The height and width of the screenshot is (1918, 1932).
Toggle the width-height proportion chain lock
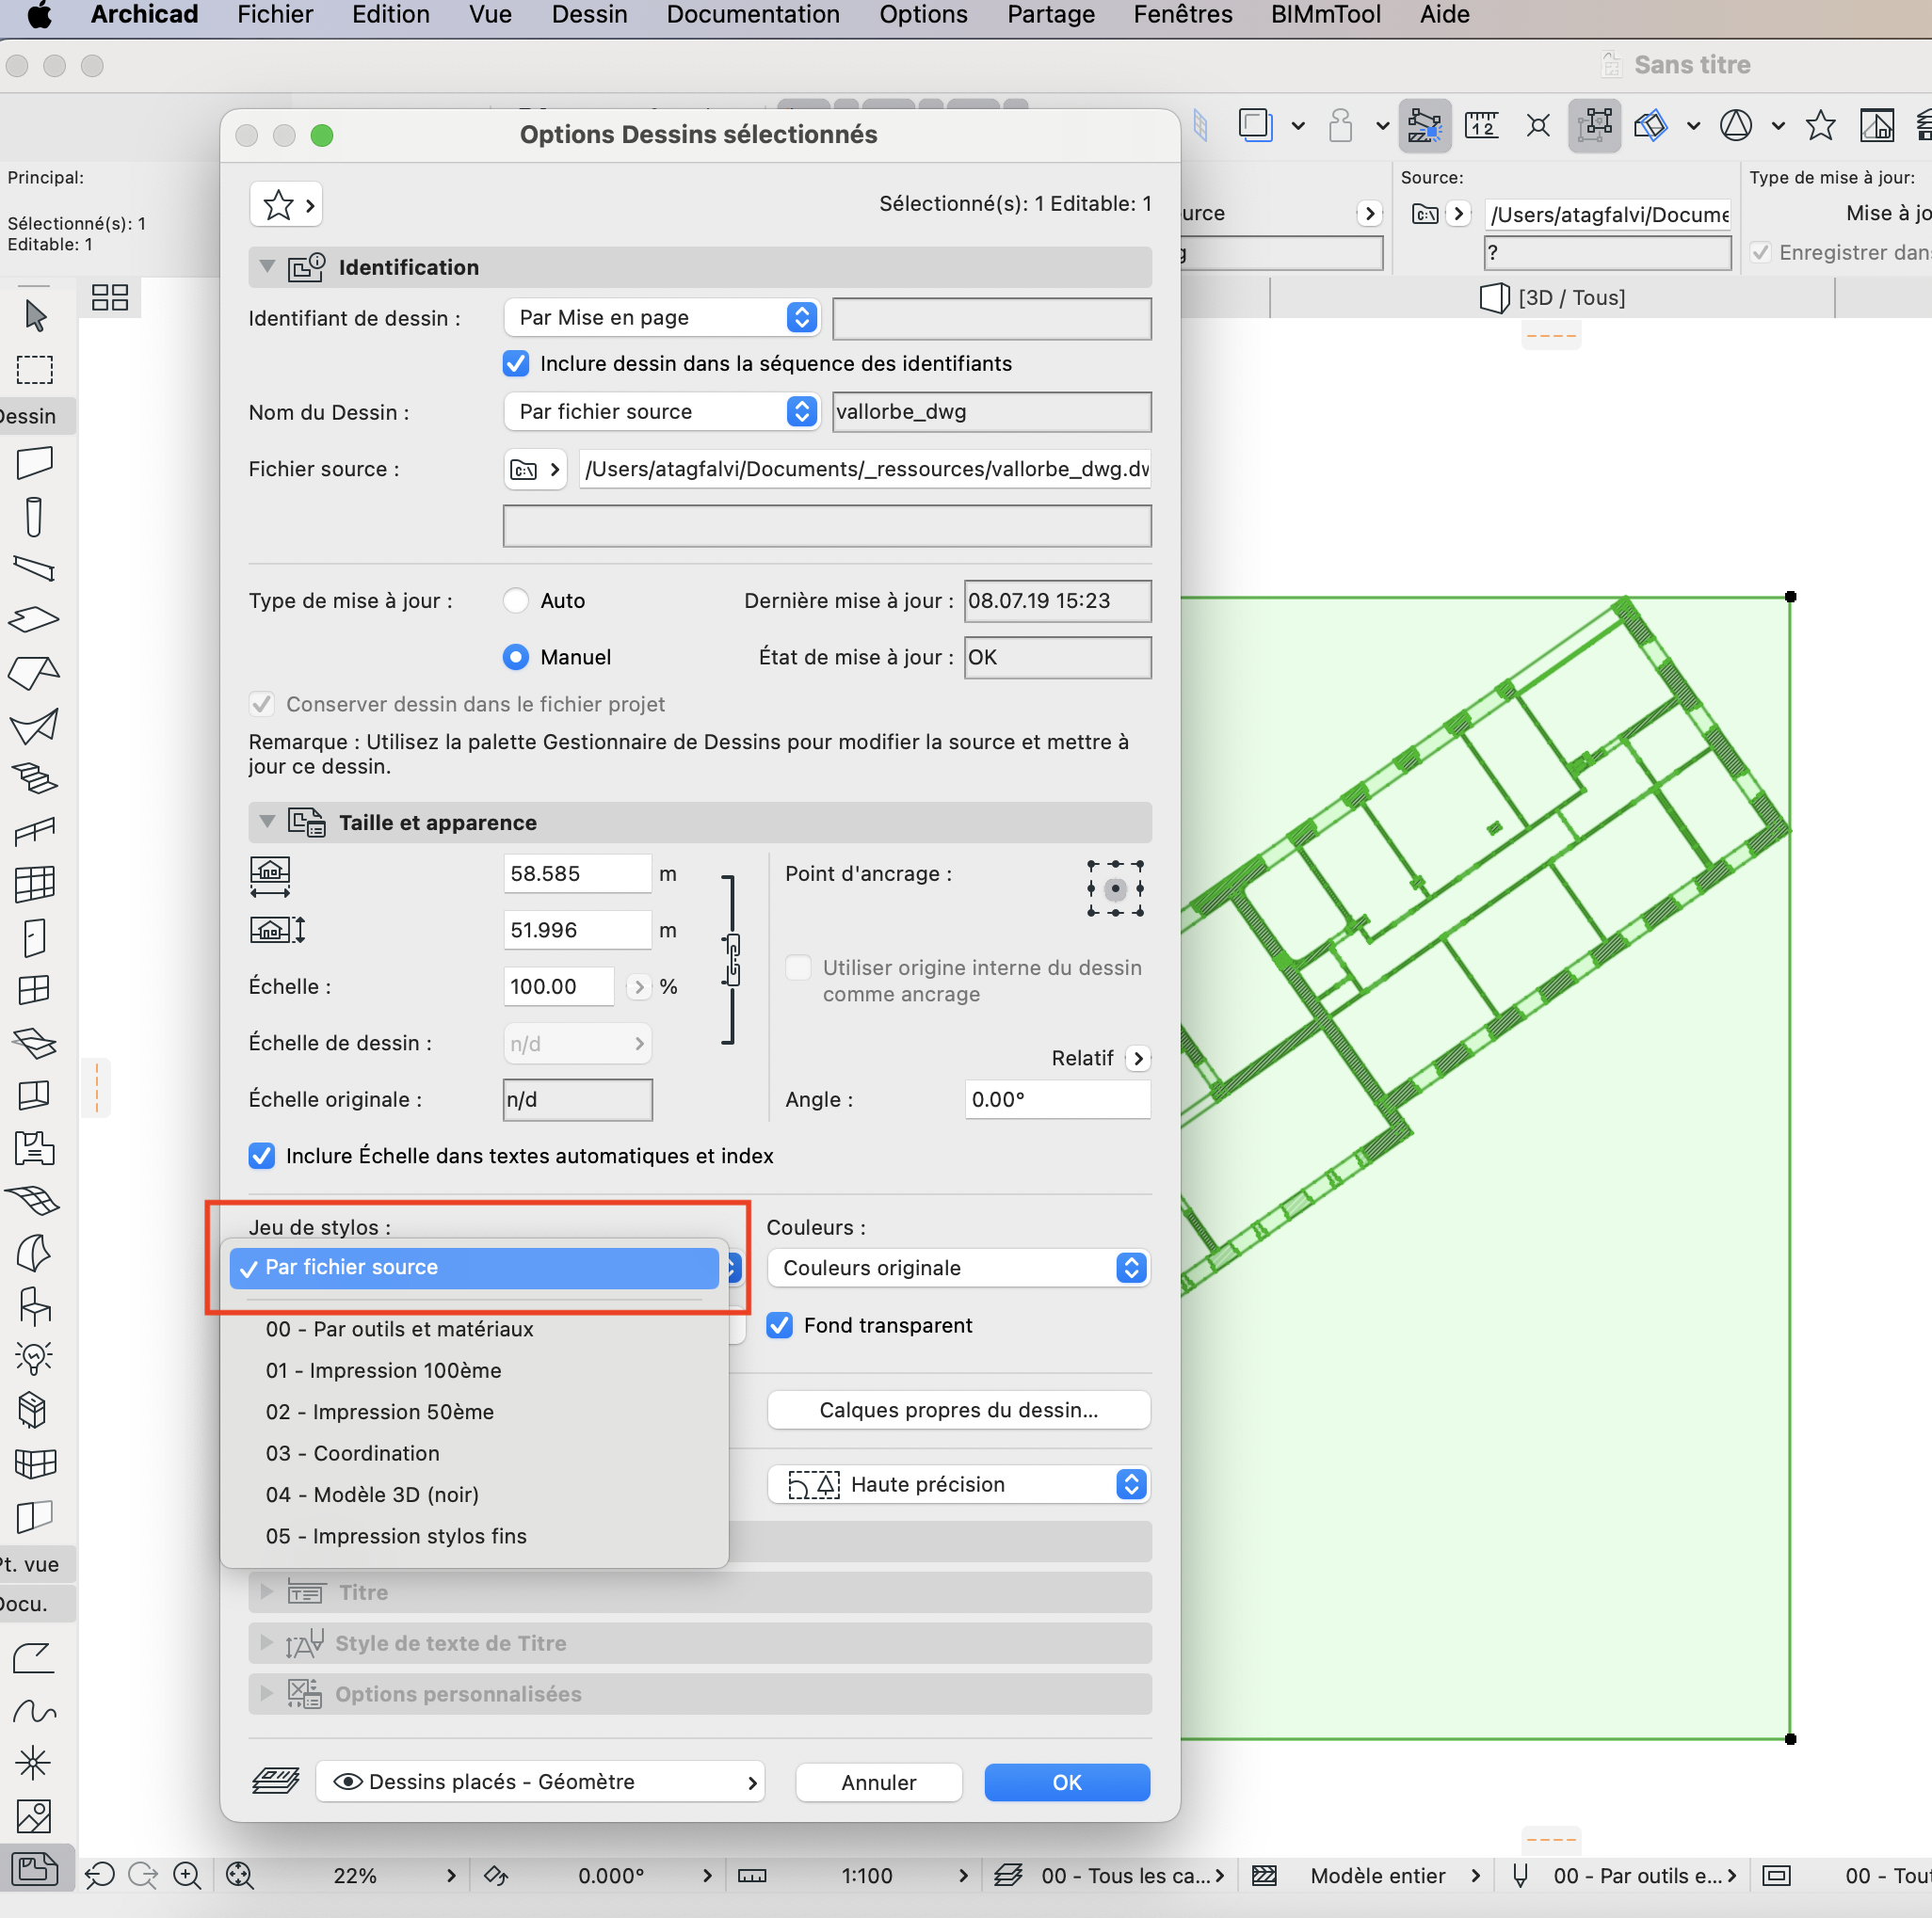coord(733,960)
